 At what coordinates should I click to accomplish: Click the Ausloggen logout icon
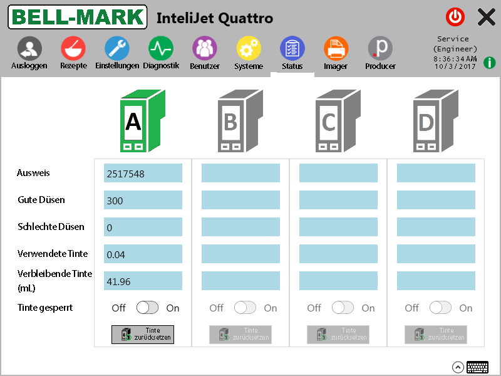(x=29, y=48)
